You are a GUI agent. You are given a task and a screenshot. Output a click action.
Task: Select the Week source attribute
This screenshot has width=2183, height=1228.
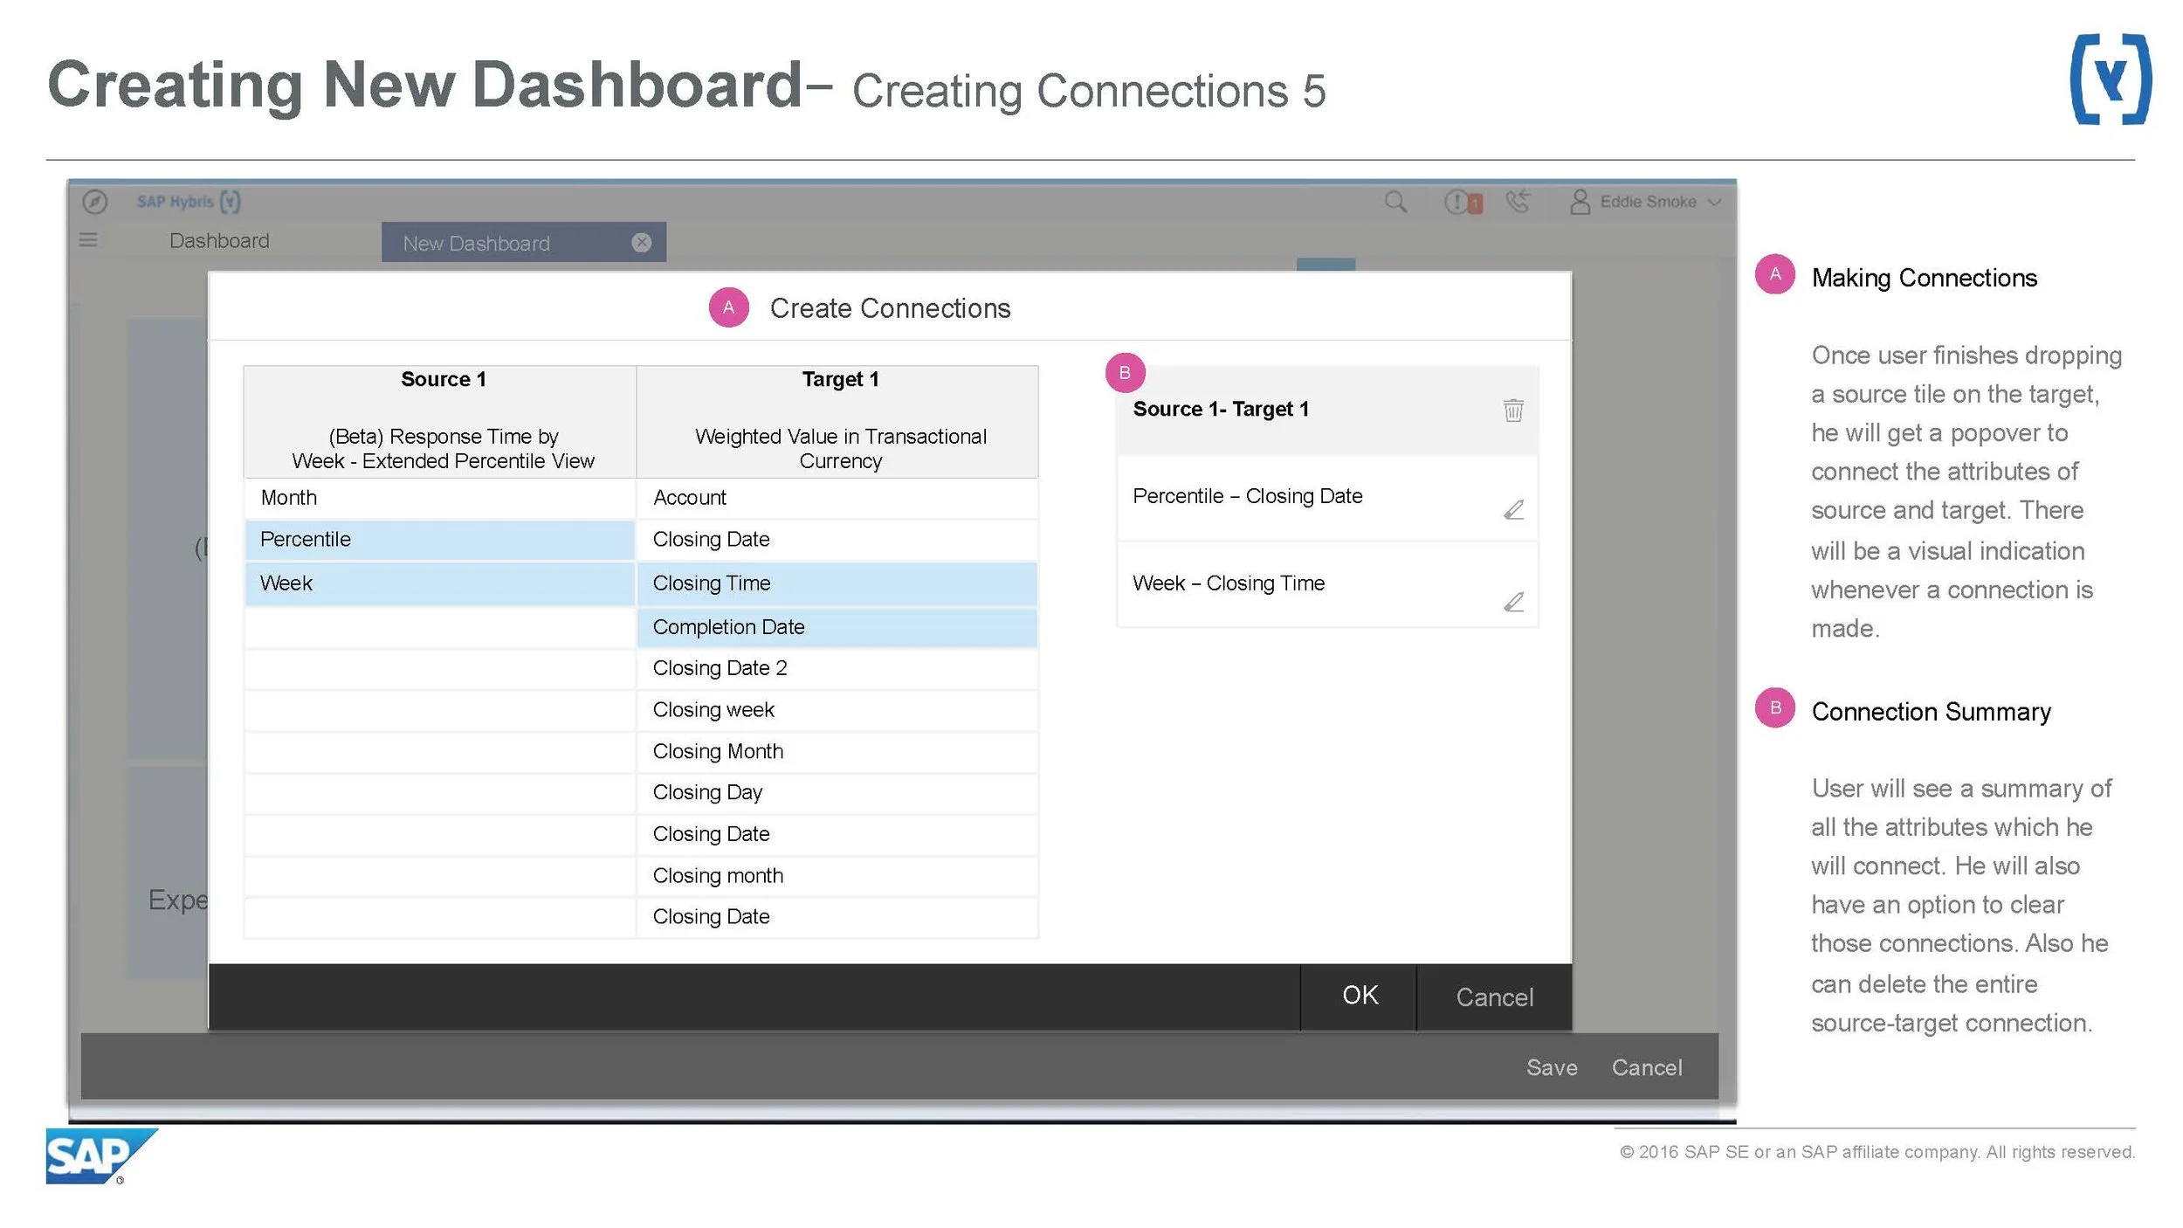pos(440,583)
